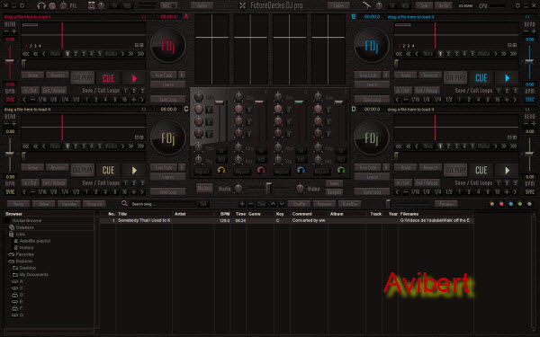Toggle red headphone monitor for channel A
Screen dimensions: 540x337
pyautogui.click(x=261, y=170)
